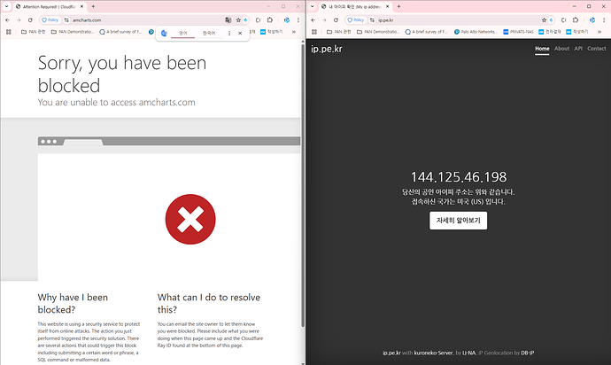Image resolution: width=611 pixels, height=365 pixels.
Task: Open 'A brief survey of F...' bookmark in amcharts.com window
Action: 121,32
